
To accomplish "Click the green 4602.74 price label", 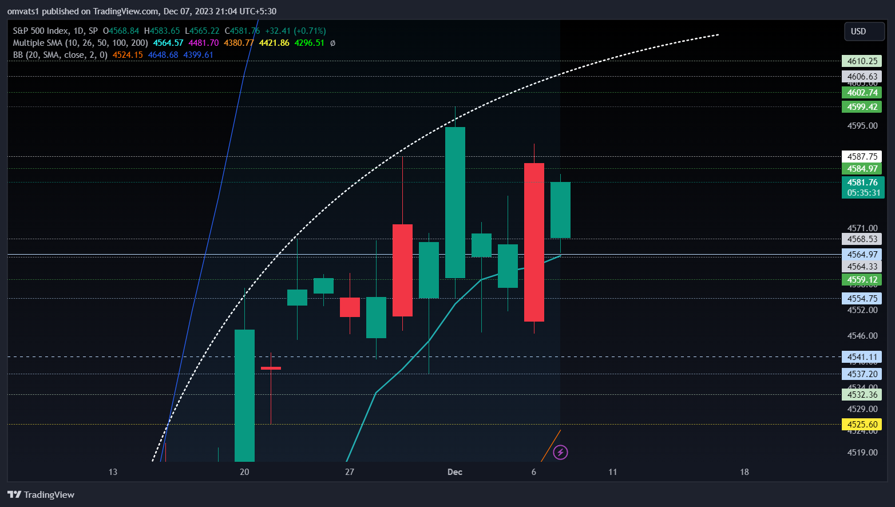I will coord(862,93).
